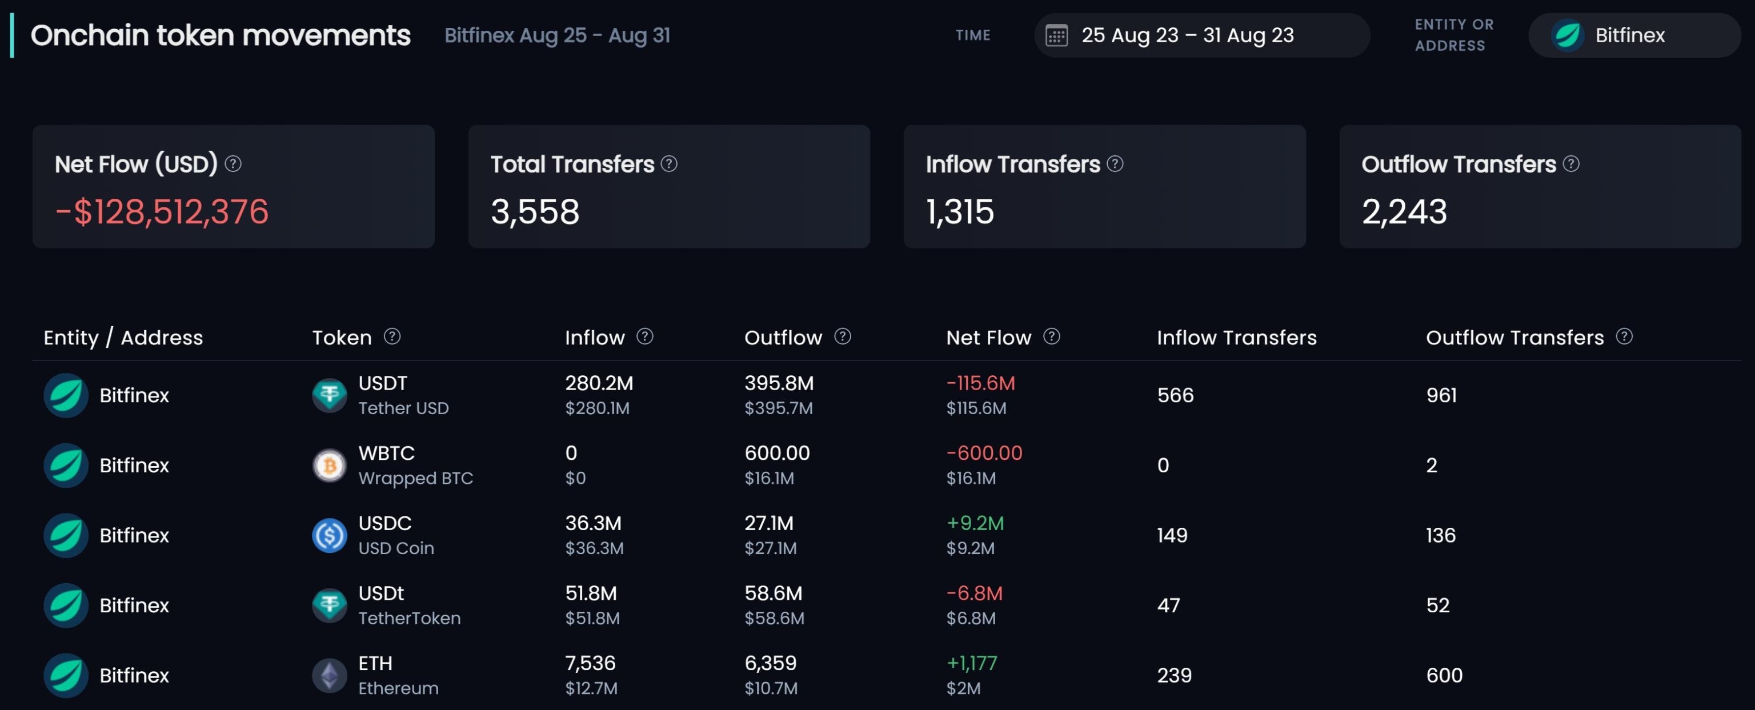Click the WBTC Wrapped BTC token icon
Viewport: 1755px width, 710px height.
330,466
